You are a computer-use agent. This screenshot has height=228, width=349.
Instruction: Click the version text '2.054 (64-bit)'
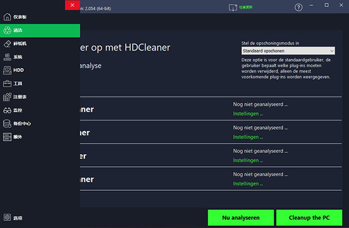tap(98, 9)
